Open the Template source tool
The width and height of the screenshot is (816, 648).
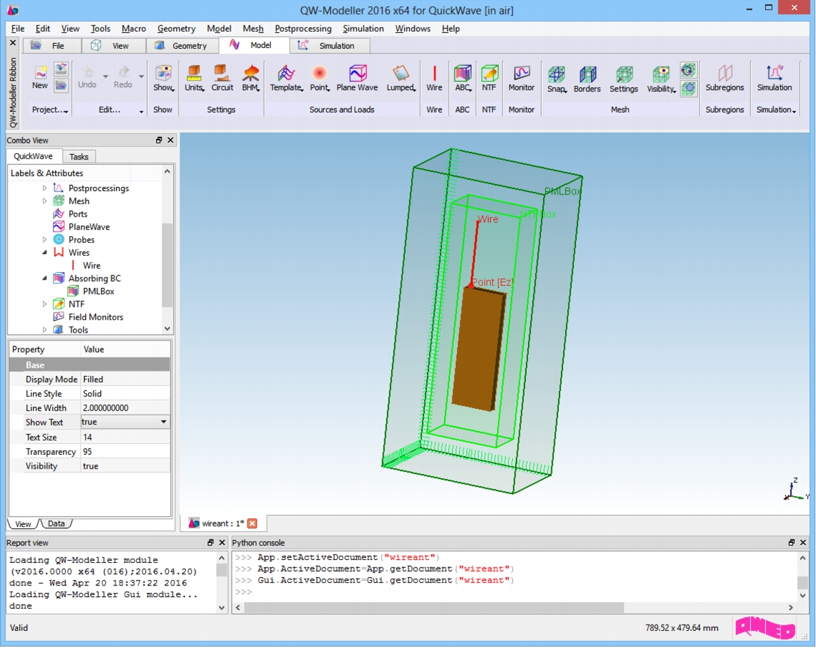click(286, 78)
